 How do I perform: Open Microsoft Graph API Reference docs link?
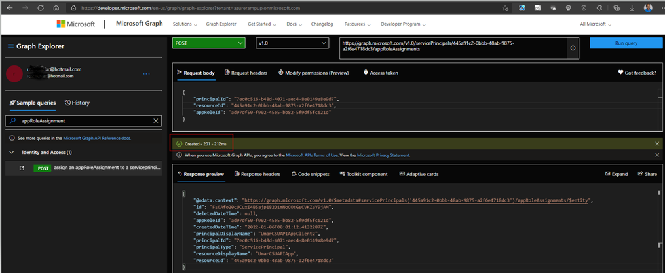(97, 138)
